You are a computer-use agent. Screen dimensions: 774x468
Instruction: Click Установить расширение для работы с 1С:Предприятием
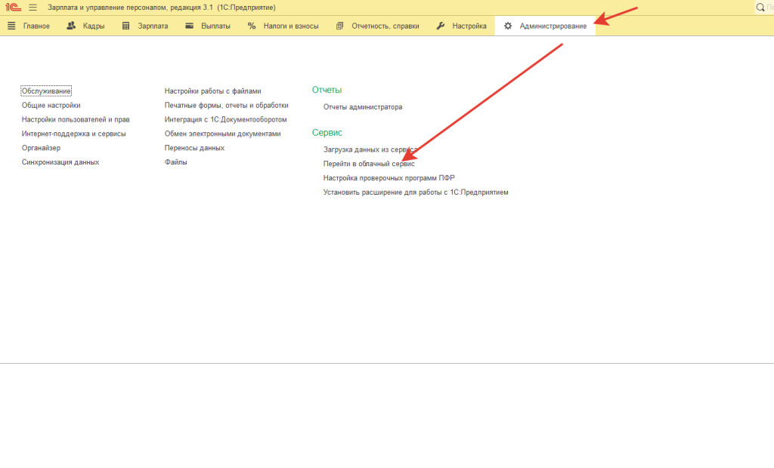pos(416,192)
